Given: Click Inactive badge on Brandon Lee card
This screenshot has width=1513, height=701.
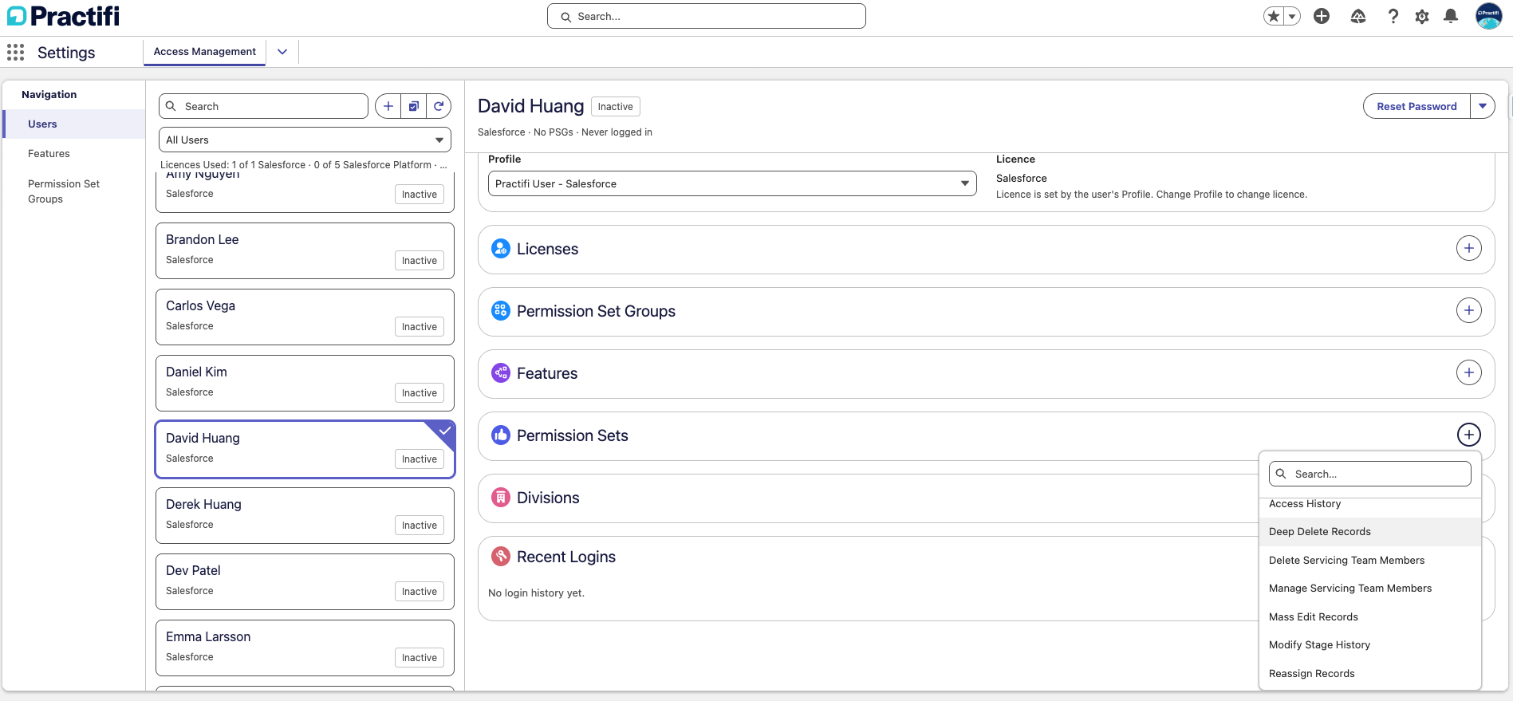Looking at the screenshot, I should (x=420, y=261).
